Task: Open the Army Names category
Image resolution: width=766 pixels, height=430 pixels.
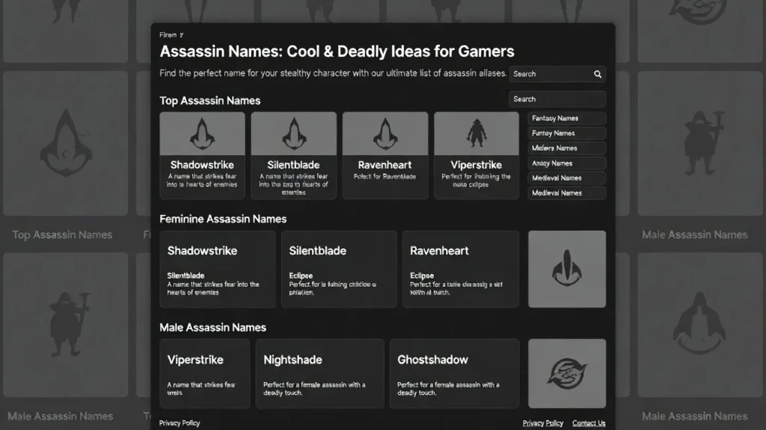Action: tap(566, 163)
